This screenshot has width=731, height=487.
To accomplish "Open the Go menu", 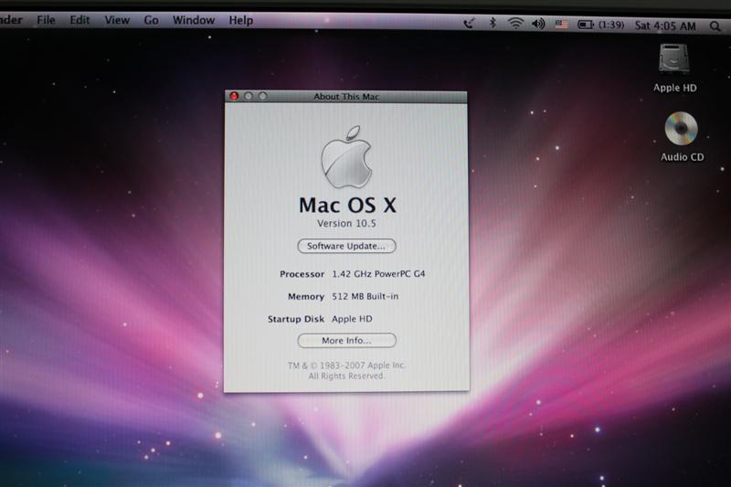I will [x=151, y=20].
